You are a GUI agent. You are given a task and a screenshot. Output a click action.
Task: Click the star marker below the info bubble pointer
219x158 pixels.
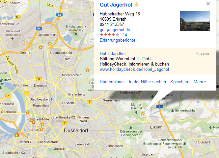(143, 114)
